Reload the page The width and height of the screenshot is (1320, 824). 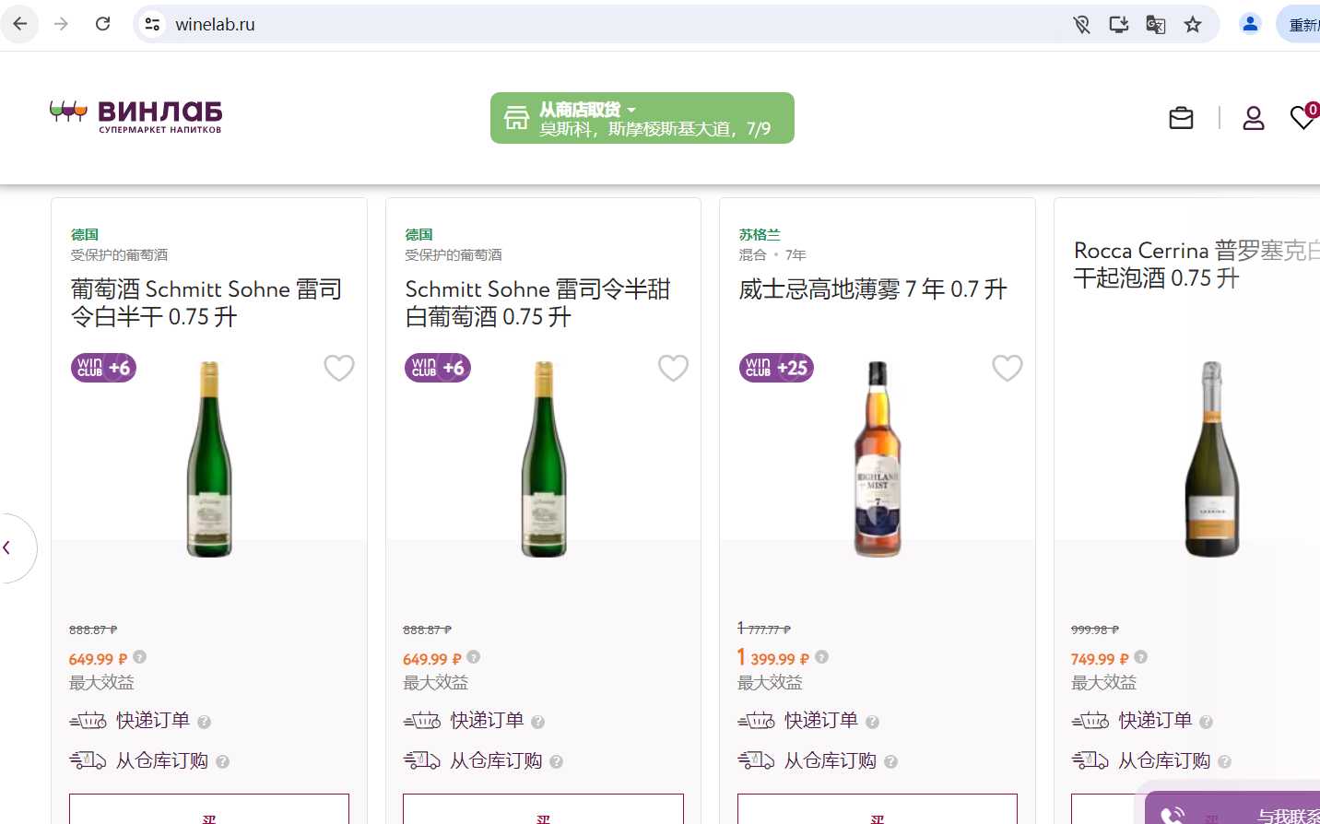103,24
